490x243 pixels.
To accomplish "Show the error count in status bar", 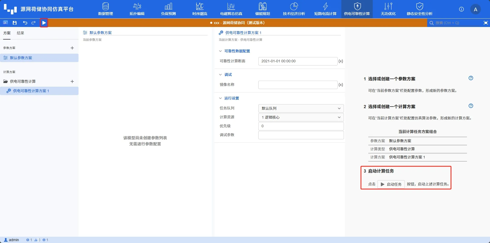I will coord(29,240).
